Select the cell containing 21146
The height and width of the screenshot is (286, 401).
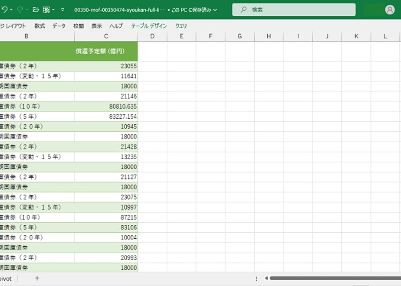click(x=106, y=96)
